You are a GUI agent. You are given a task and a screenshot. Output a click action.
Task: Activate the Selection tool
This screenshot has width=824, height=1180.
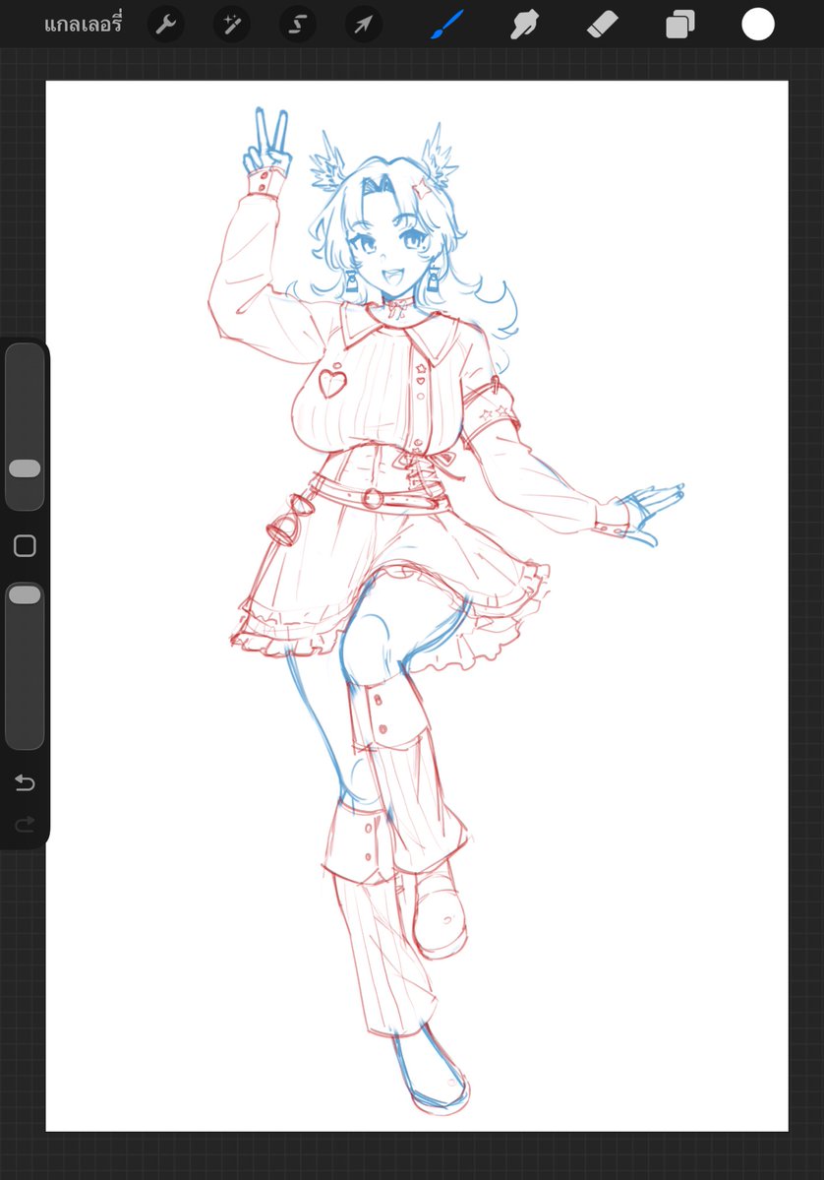click(x=297, y=25)
